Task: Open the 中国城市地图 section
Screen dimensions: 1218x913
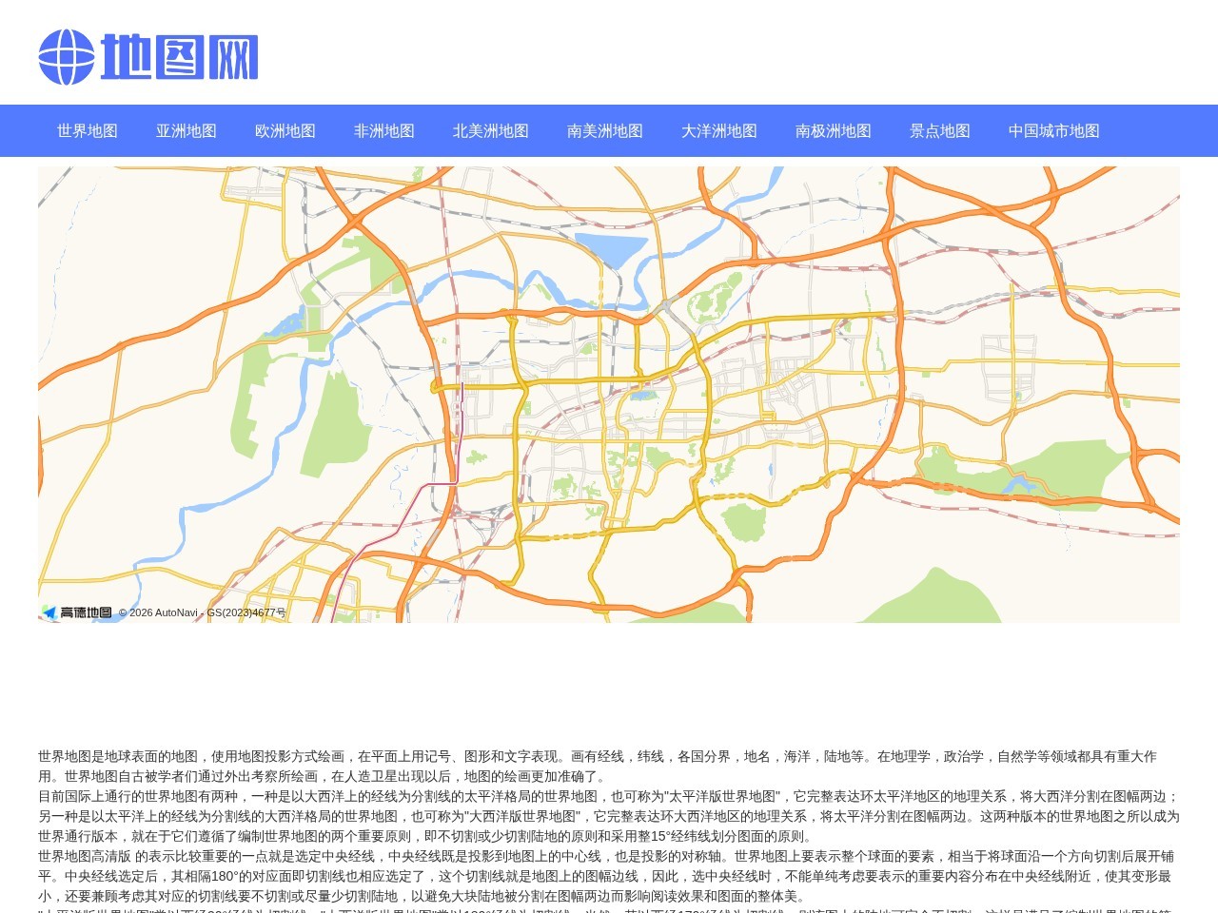Action: coord(1053,131)
